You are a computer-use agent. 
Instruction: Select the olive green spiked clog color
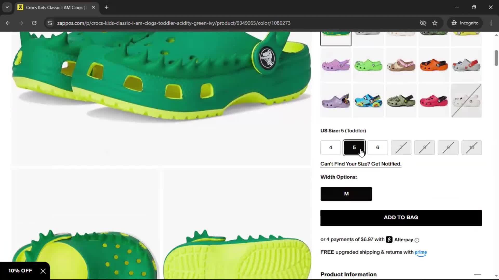pos(401,101)
